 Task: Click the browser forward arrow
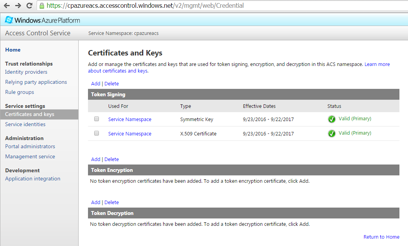pos(18,5)
